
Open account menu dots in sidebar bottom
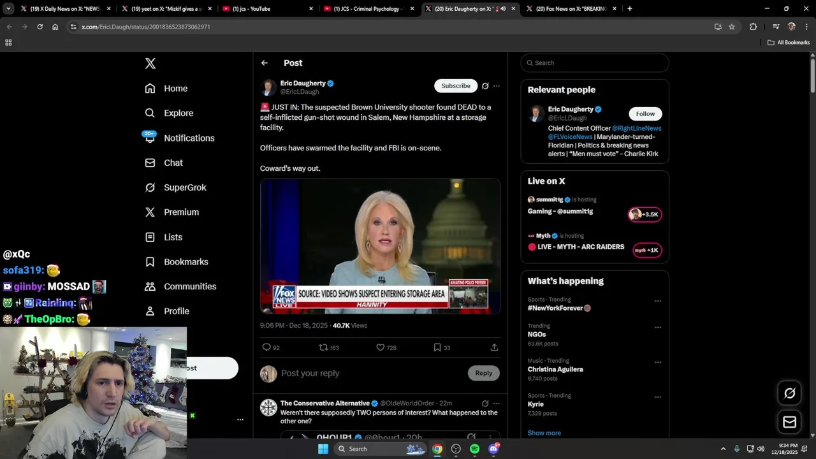(240, 419)
